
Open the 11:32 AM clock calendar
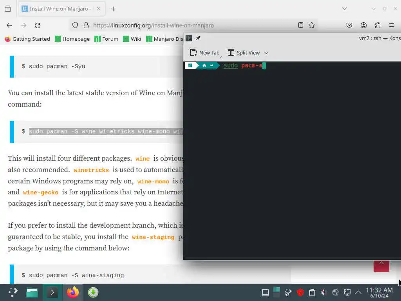coord(379,292)
